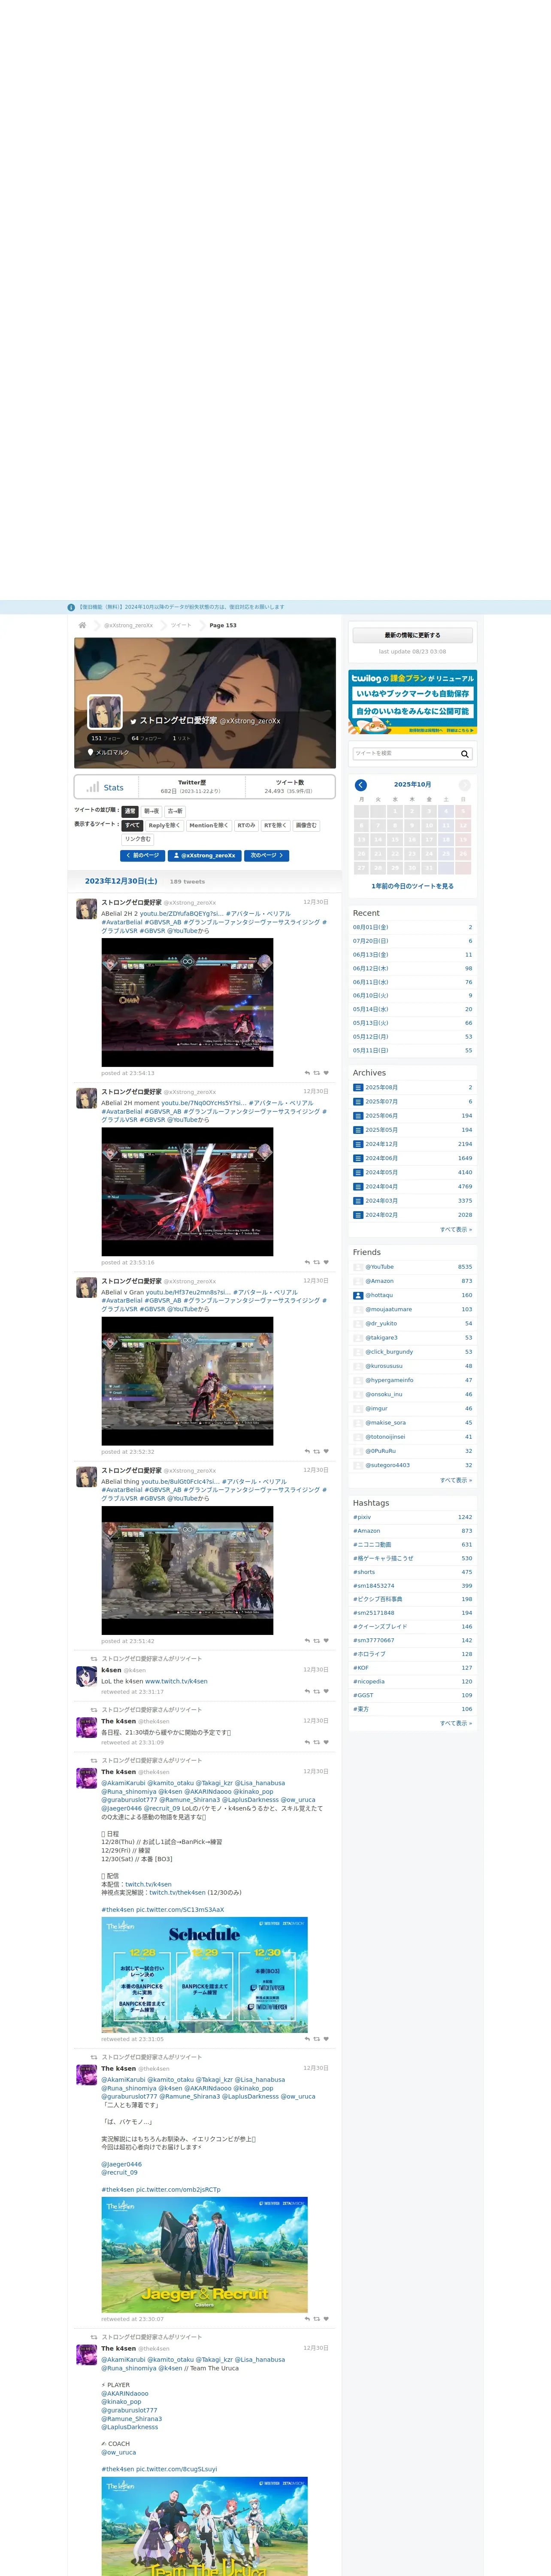Image resolution: width=551 pixels, height=2576 pixels.
Task: Go to 次のページ
Action: pyautogui.click(x=267, y=856)
